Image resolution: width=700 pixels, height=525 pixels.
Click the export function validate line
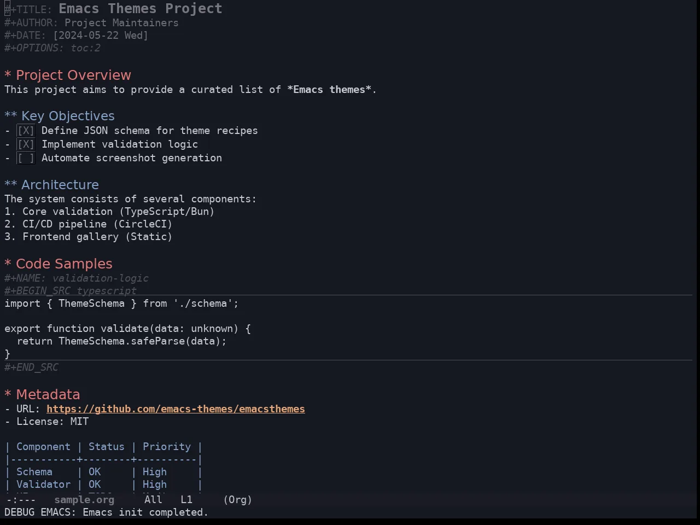[x=127, y=329]
